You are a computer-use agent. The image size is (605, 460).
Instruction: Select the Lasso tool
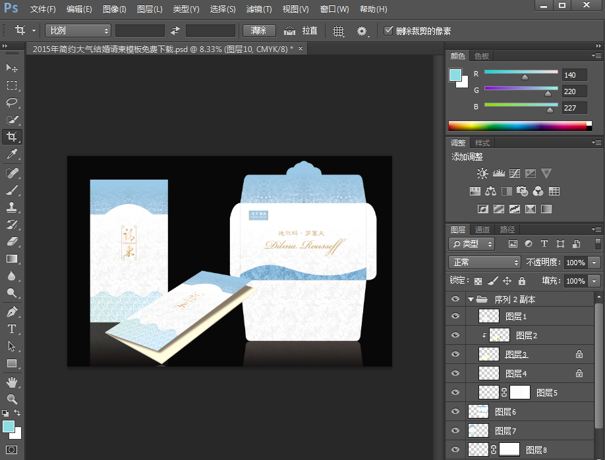(12, 103)
